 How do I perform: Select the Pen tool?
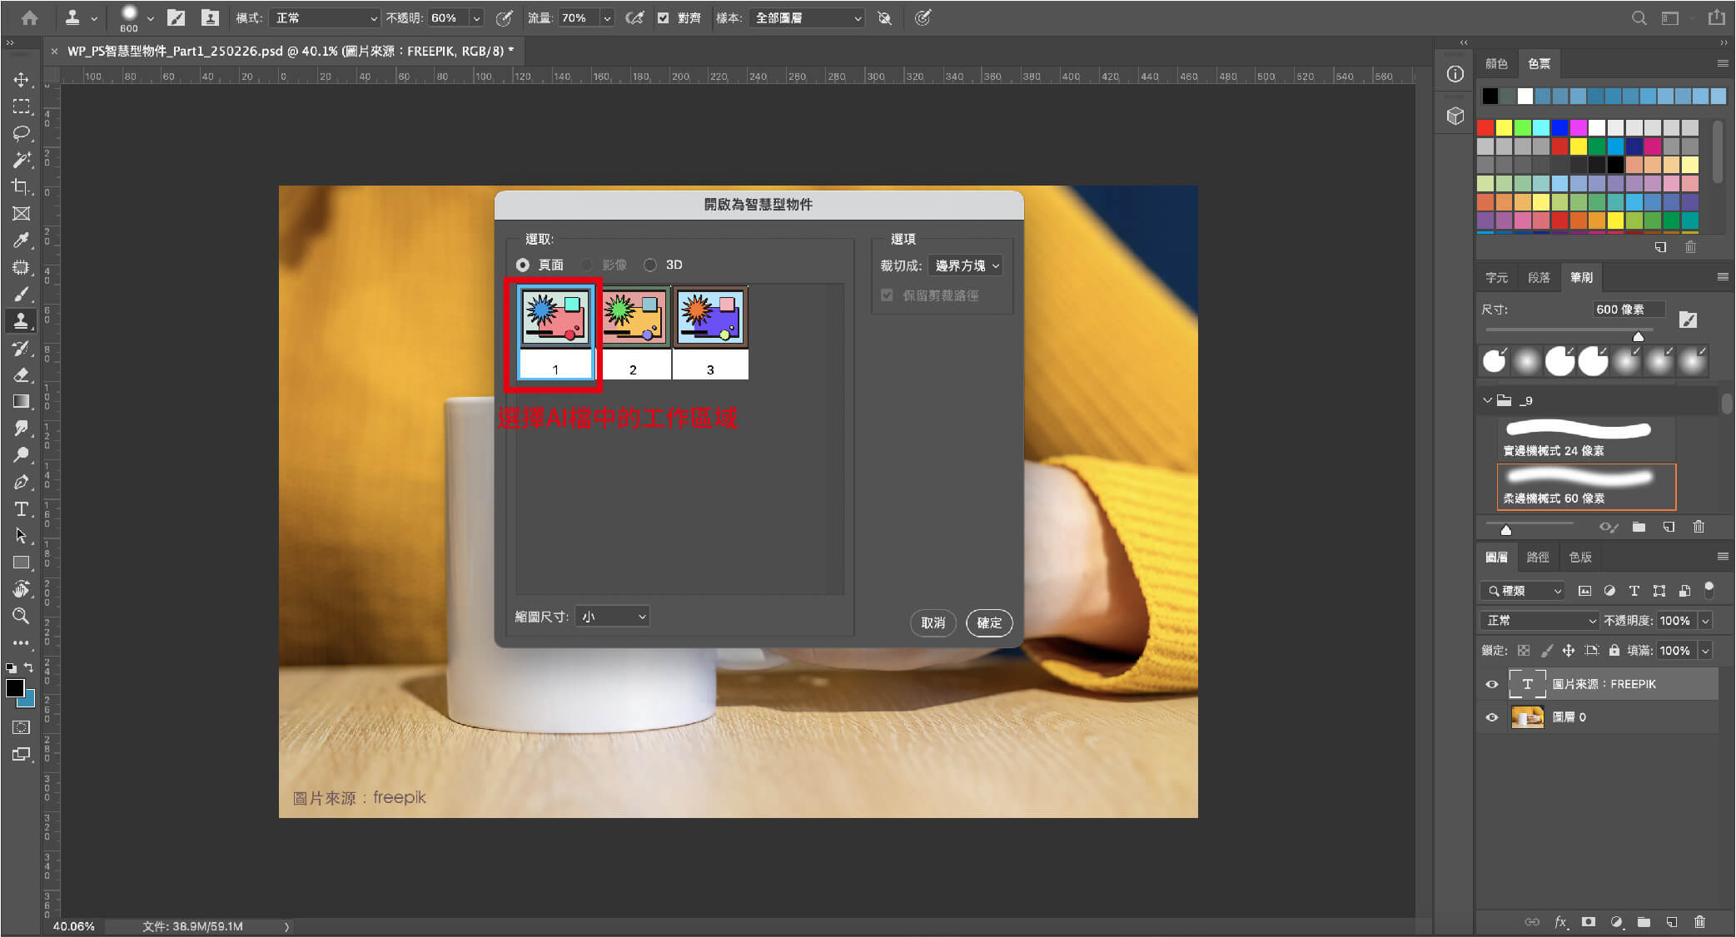22,482
